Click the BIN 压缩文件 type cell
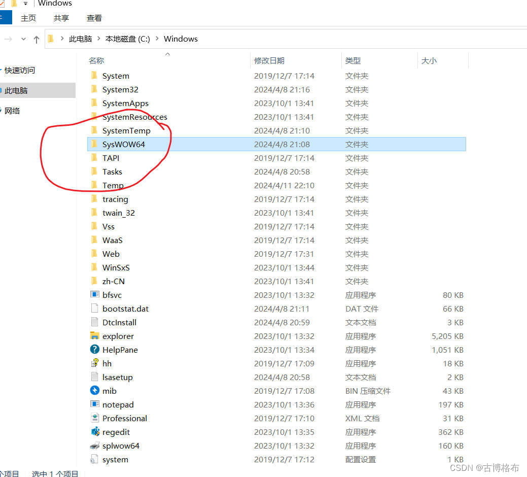This screenshot has width=527, height=477. (x=368, y=391)
